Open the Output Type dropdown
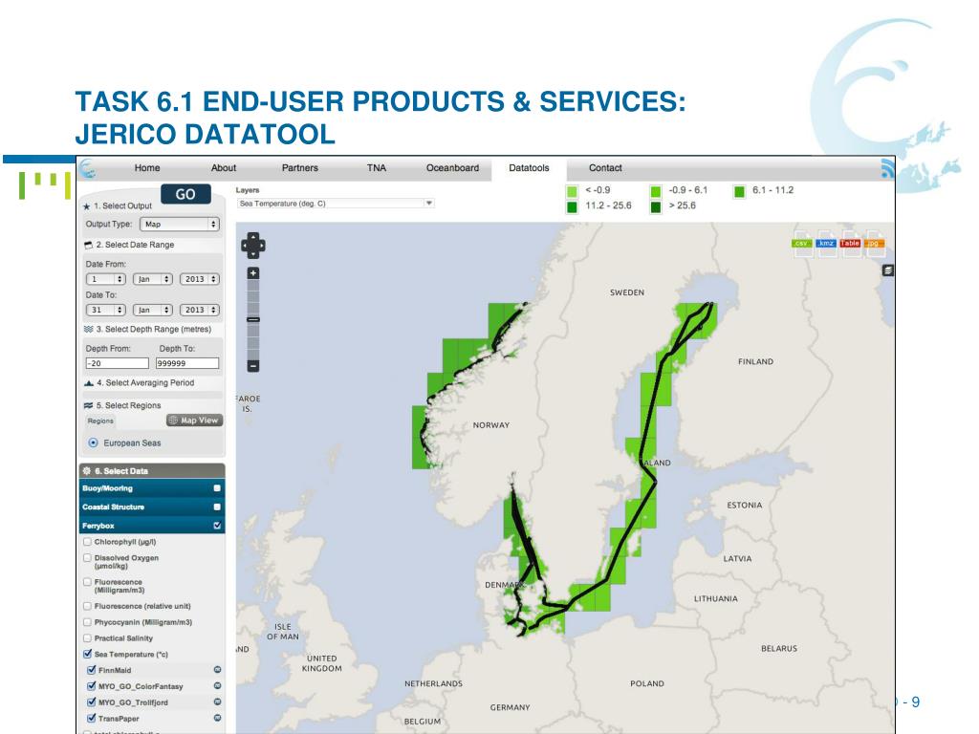Image resolution: width=979 pixels, height=734 pixels. click(179, 224)
